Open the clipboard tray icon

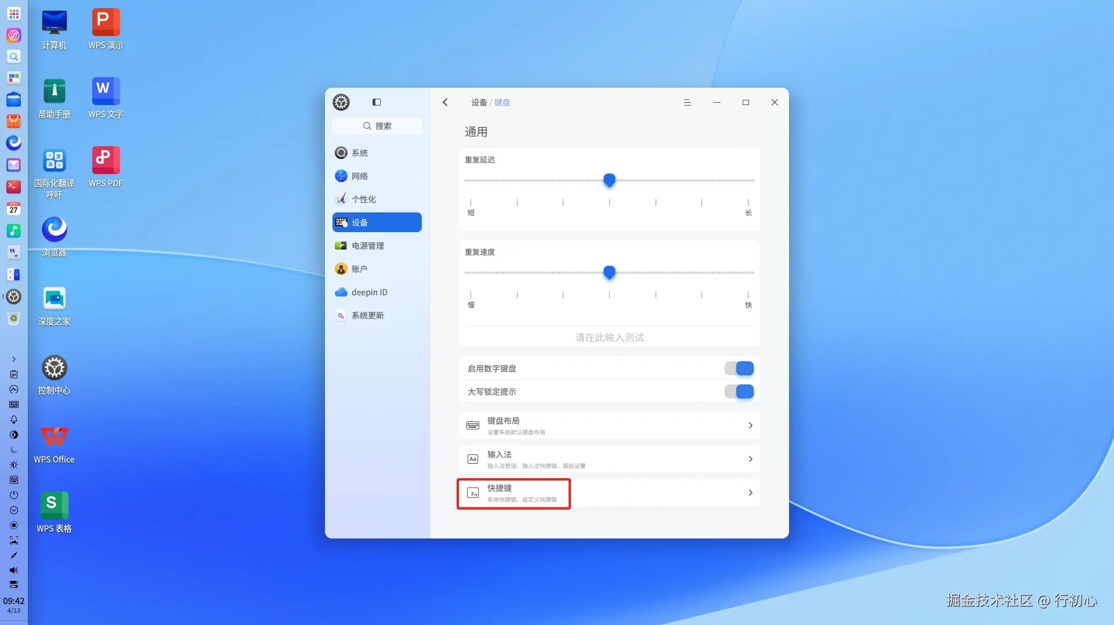click(x=14, y=374)
